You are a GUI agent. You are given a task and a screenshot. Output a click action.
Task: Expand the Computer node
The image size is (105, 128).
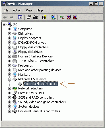point(9,29)
